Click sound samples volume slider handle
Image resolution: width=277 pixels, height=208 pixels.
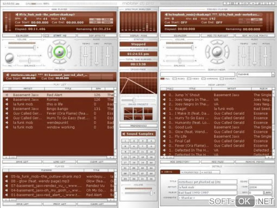151,193
